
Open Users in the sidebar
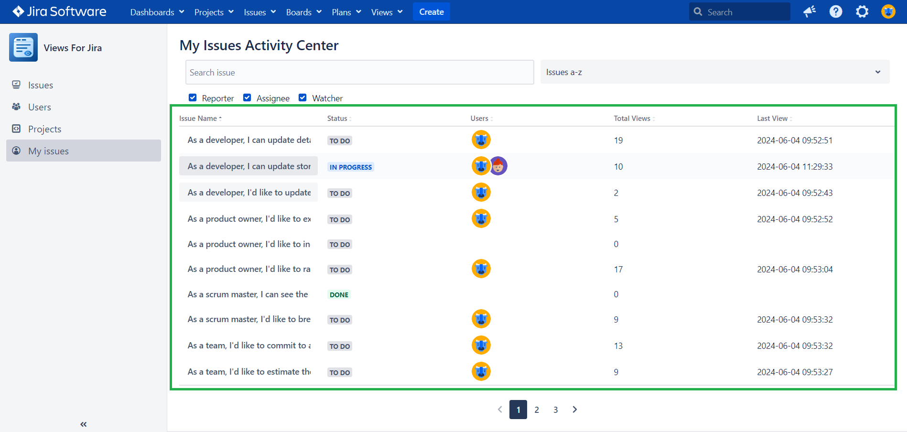[x=39, y=107]
